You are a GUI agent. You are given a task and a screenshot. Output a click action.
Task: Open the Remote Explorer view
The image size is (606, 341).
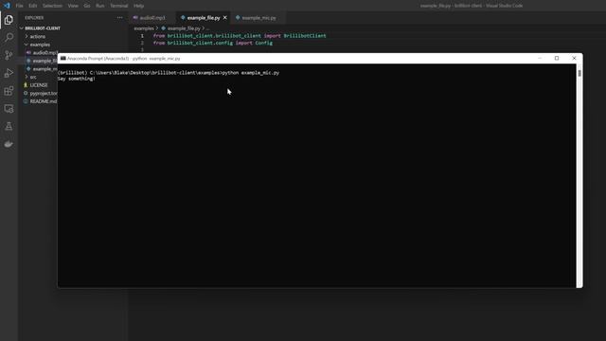(x=9, y=109)
